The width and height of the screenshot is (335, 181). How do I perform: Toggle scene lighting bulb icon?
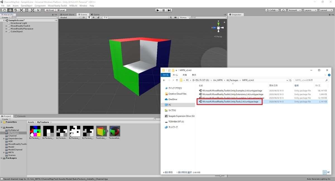(89, 17)
